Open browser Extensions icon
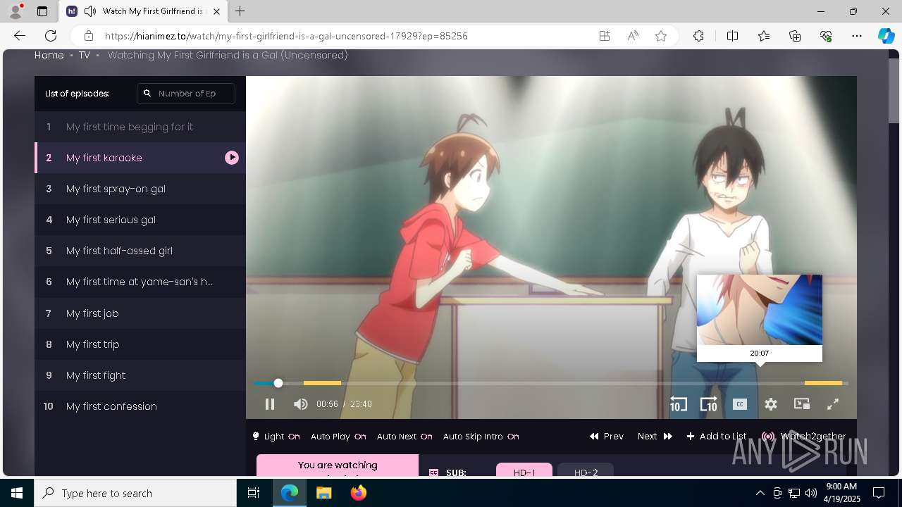 [698, 36]
